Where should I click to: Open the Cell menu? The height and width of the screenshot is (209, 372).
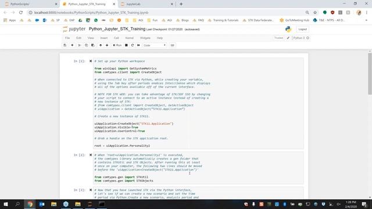[x=116, y=38]
